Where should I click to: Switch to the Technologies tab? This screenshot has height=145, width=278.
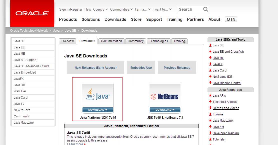click(158, 41)
